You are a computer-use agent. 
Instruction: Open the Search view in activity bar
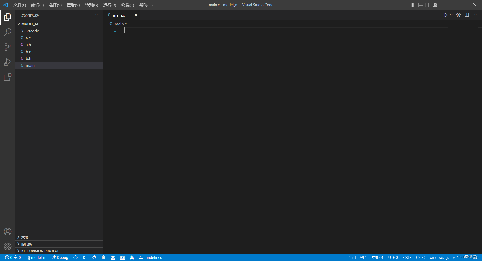coord(8,32)
